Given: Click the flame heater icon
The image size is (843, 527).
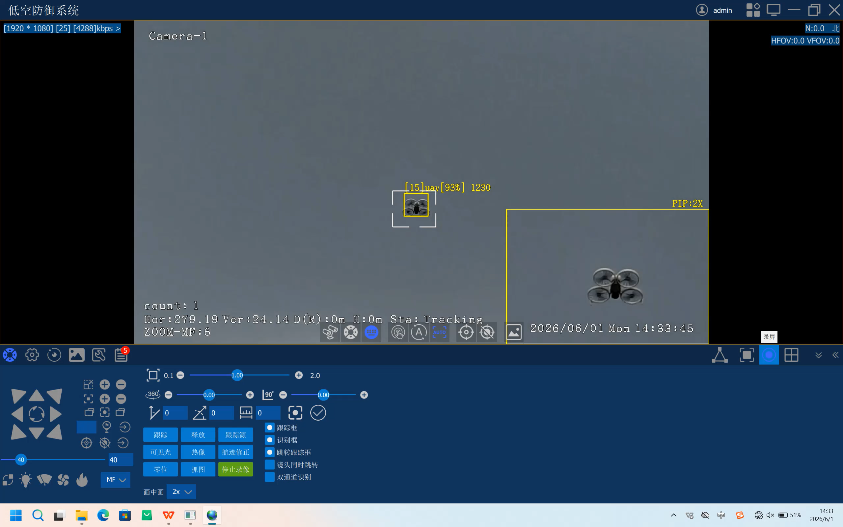Looking at the screenshot, I should (x=82, y=480).
